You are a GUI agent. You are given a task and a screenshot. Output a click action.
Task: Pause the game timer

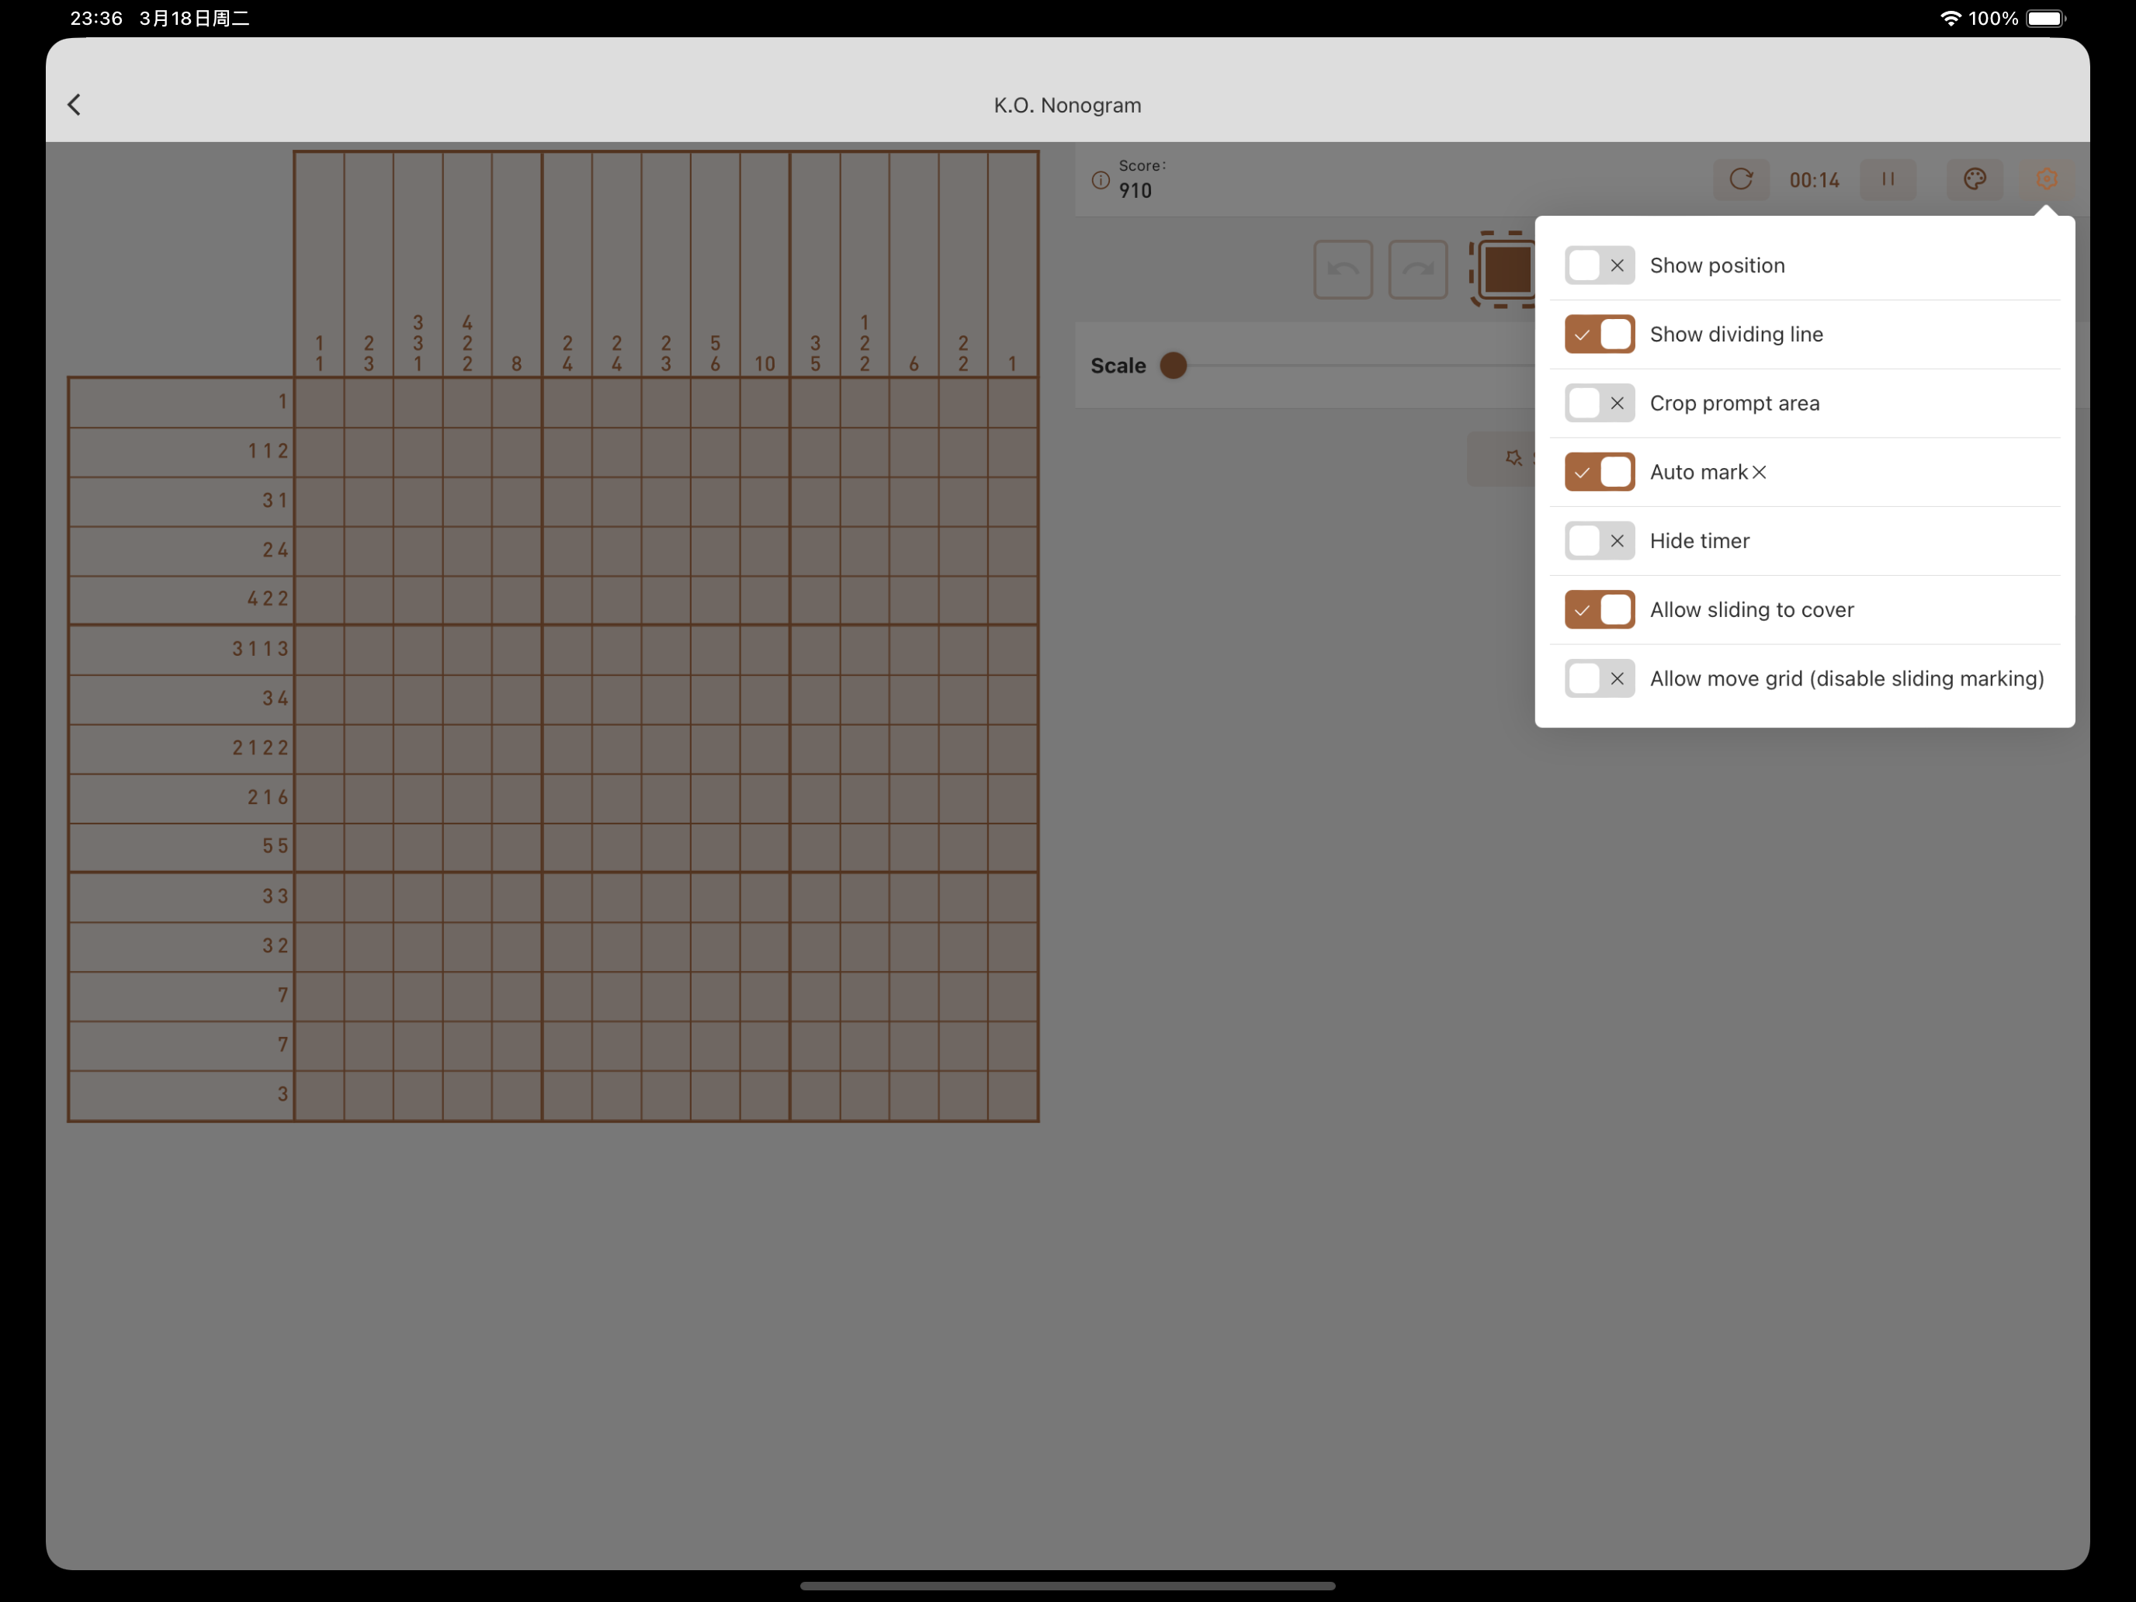[x=1888, y=179]
